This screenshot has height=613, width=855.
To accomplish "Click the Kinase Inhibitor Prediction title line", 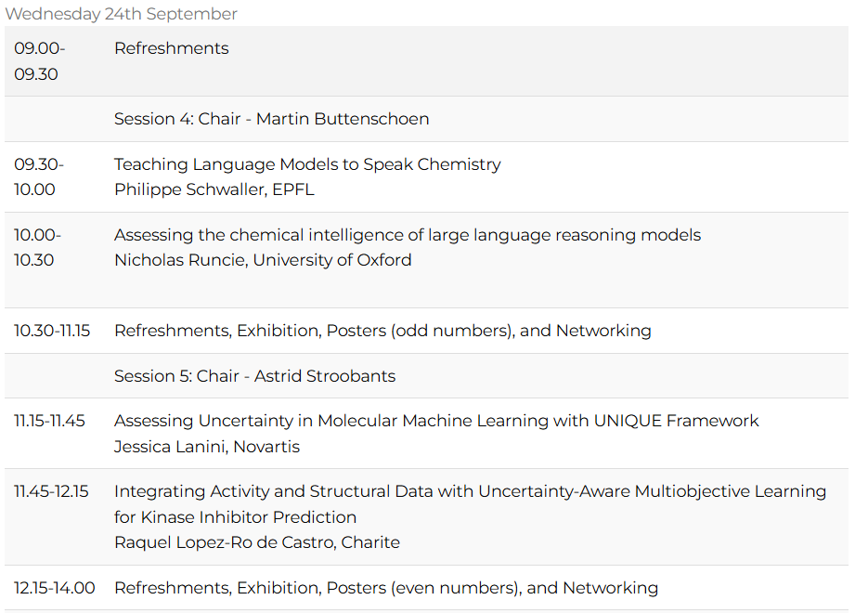I will [235, 516].
